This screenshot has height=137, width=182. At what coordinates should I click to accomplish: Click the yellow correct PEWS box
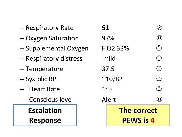(x=138, y=115)
